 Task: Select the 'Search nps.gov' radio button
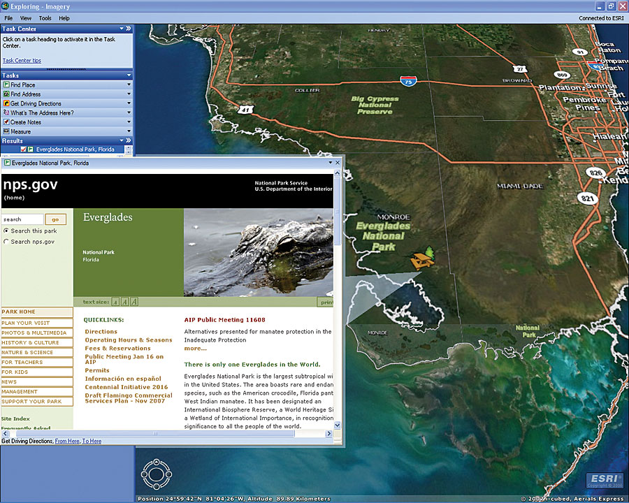[x=6, y=242]
